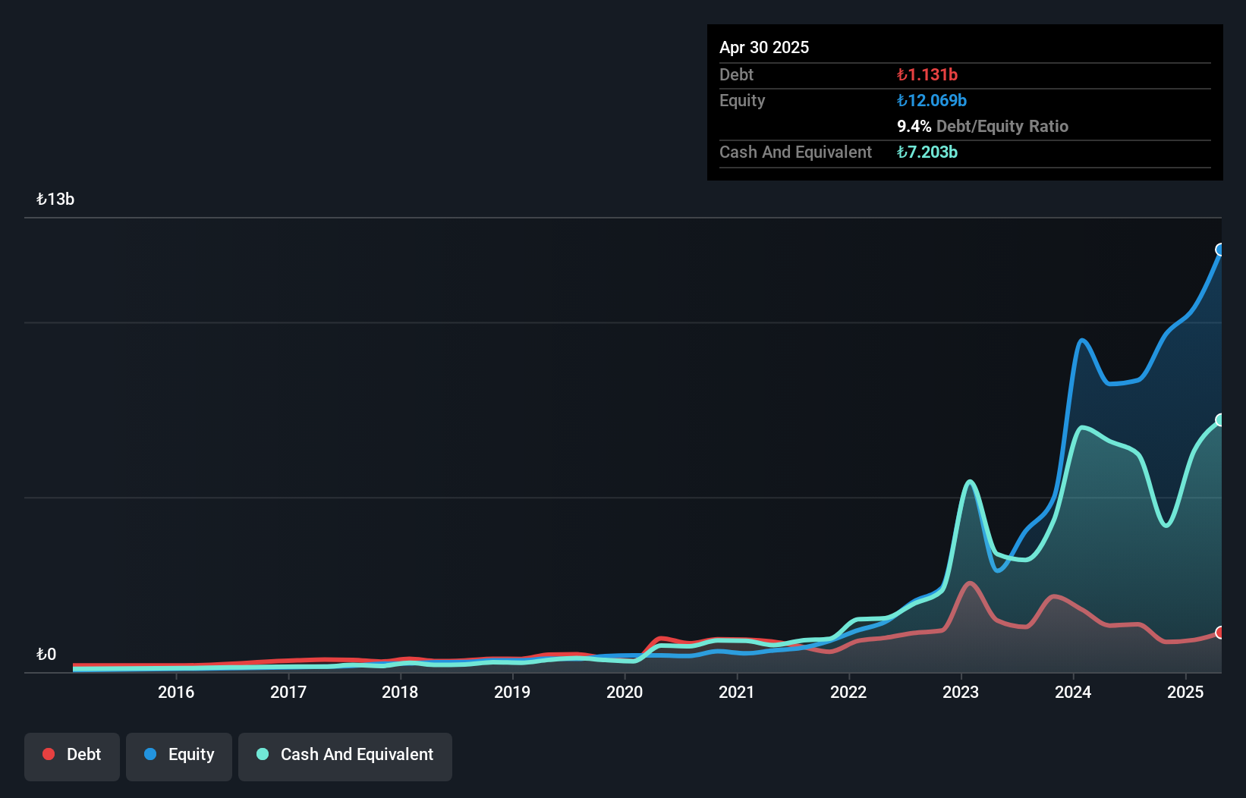Click the 2021 x-axis label

point(737,692)
